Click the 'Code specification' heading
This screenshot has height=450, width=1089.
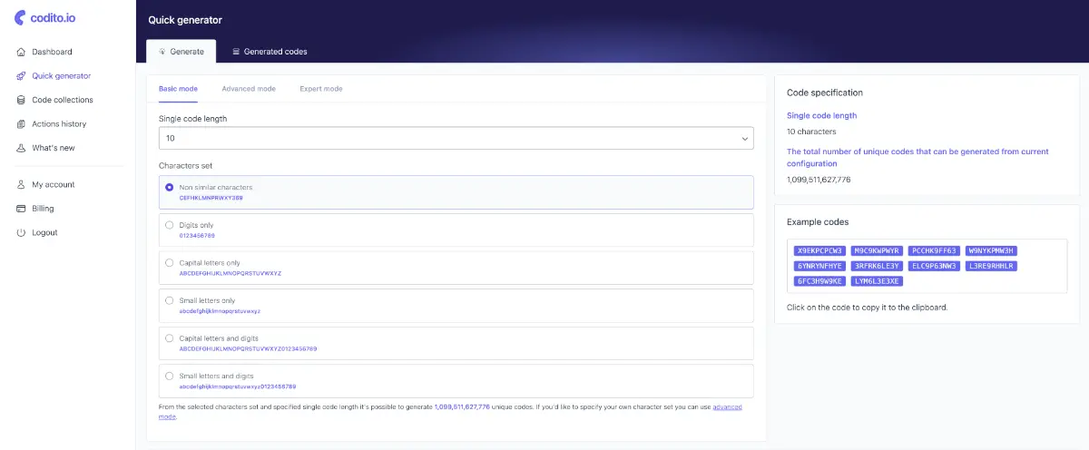(x=825, y=93)
